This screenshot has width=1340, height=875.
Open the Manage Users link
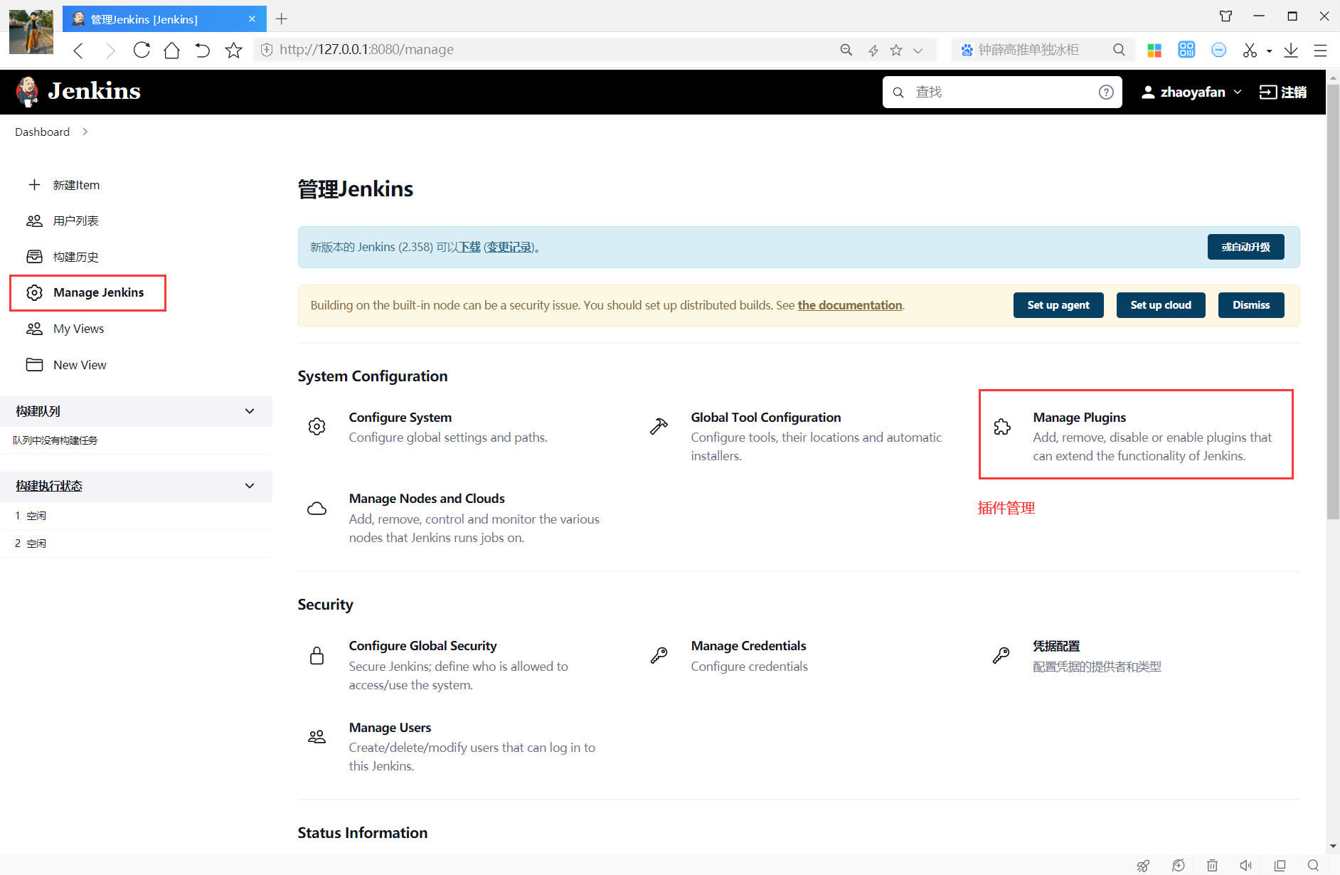(x=390, y=728)
